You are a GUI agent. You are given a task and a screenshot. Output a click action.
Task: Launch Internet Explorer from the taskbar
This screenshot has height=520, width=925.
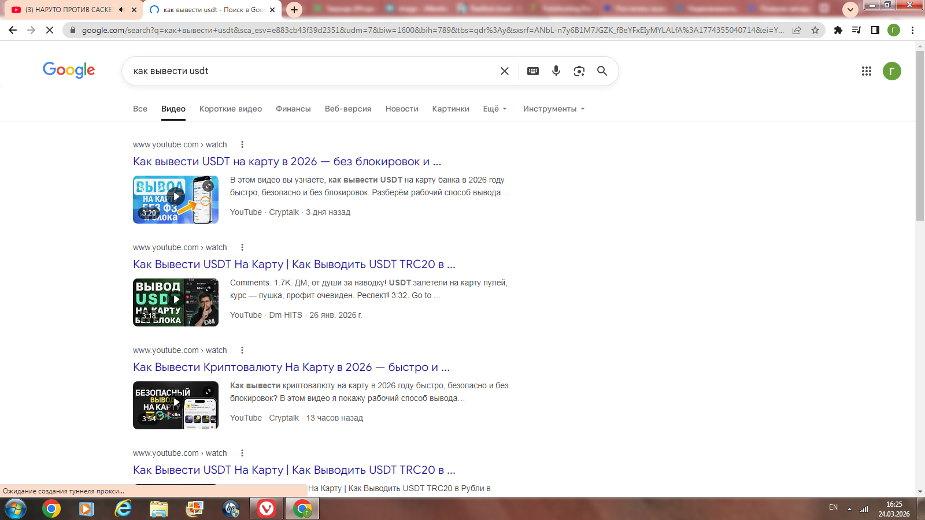point(123,509)
